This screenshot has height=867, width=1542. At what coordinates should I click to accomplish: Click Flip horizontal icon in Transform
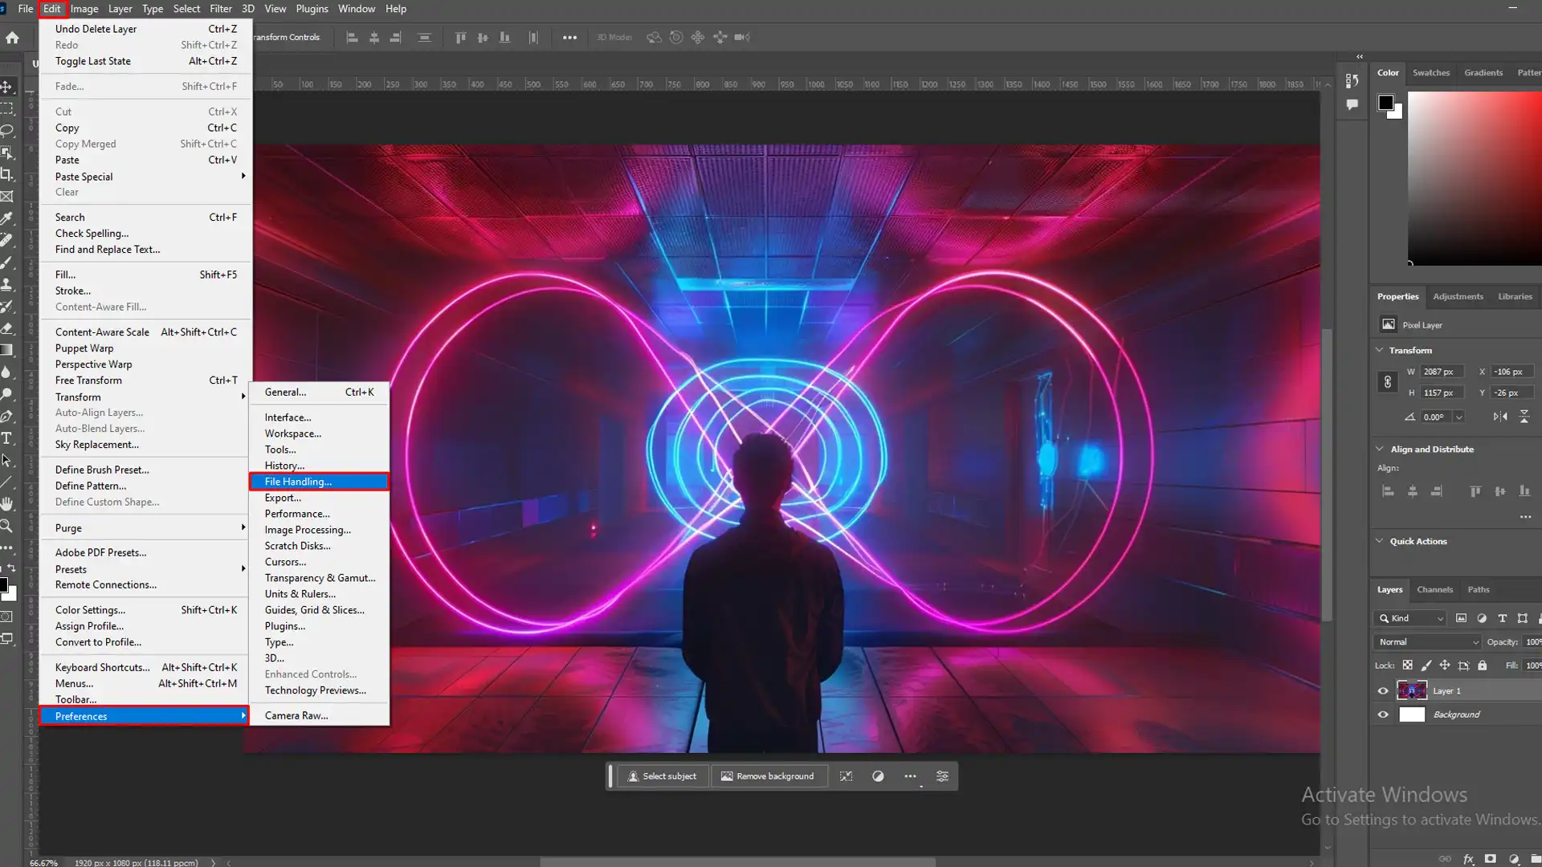pyautogui.click(x=1500, y=417)
